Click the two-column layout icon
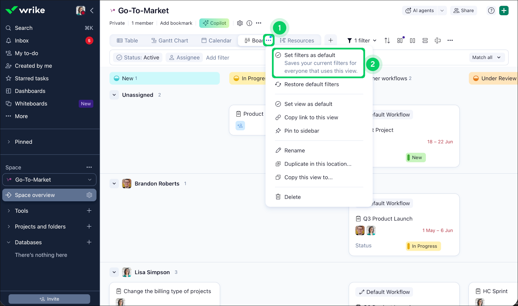Image resolution: width=518 pixels, height=306 pixels. (413, 41)
